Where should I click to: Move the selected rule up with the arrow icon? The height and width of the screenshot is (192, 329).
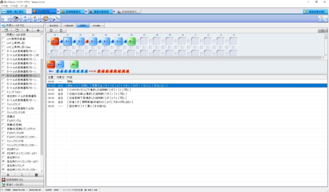(x=28, y=30)
